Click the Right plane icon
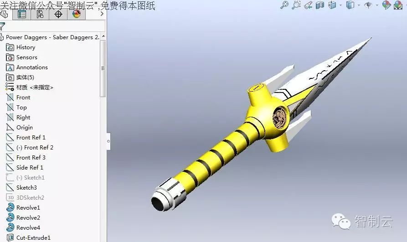 pyautogui.click(x=10, y=118)
